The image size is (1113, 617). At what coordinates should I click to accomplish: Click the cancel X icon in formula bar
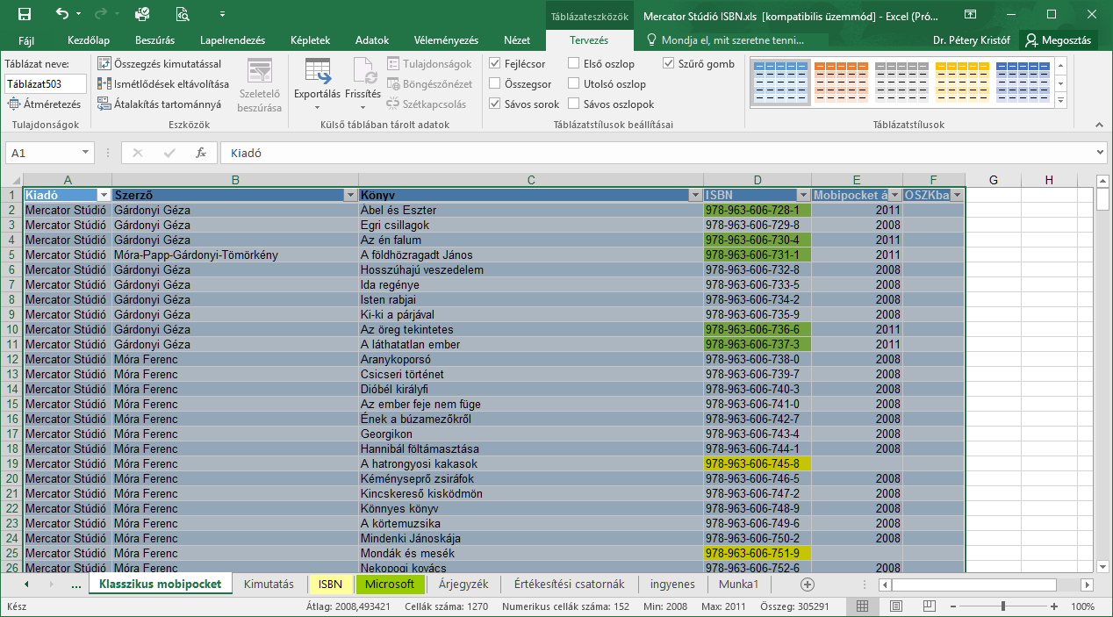[x=138, y=153]
